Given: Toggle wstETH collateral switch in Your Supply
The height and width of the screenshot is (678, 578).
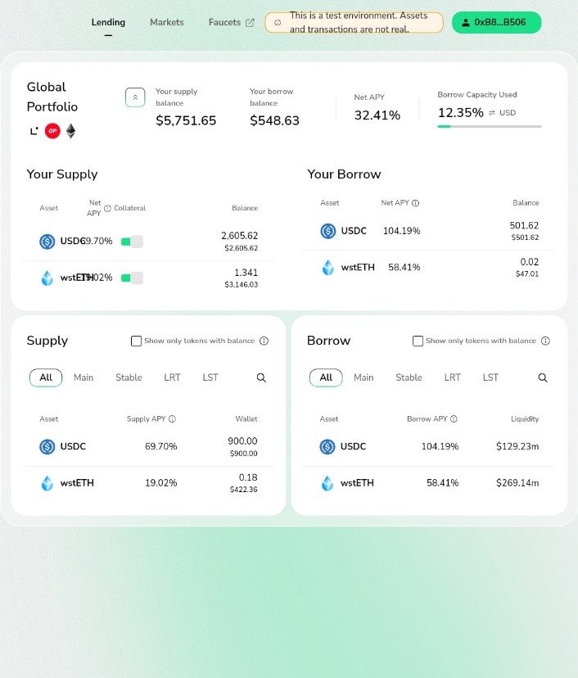Looking at the screenshot, I should tap(132, 278).
